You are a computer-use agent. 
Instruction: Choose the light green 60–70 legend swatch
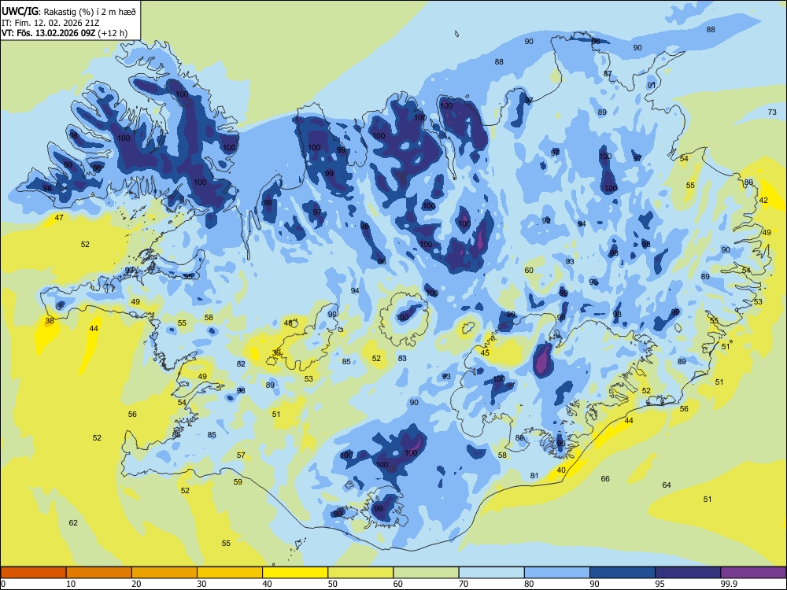(x=426, y=573)
